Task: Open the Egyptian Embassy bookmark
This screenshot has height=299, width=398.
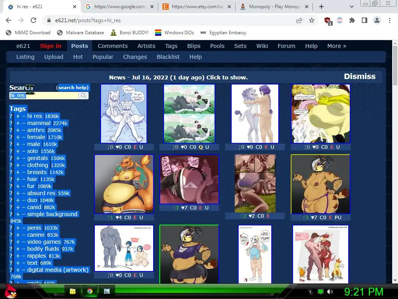Action: [x=223, y=33]
